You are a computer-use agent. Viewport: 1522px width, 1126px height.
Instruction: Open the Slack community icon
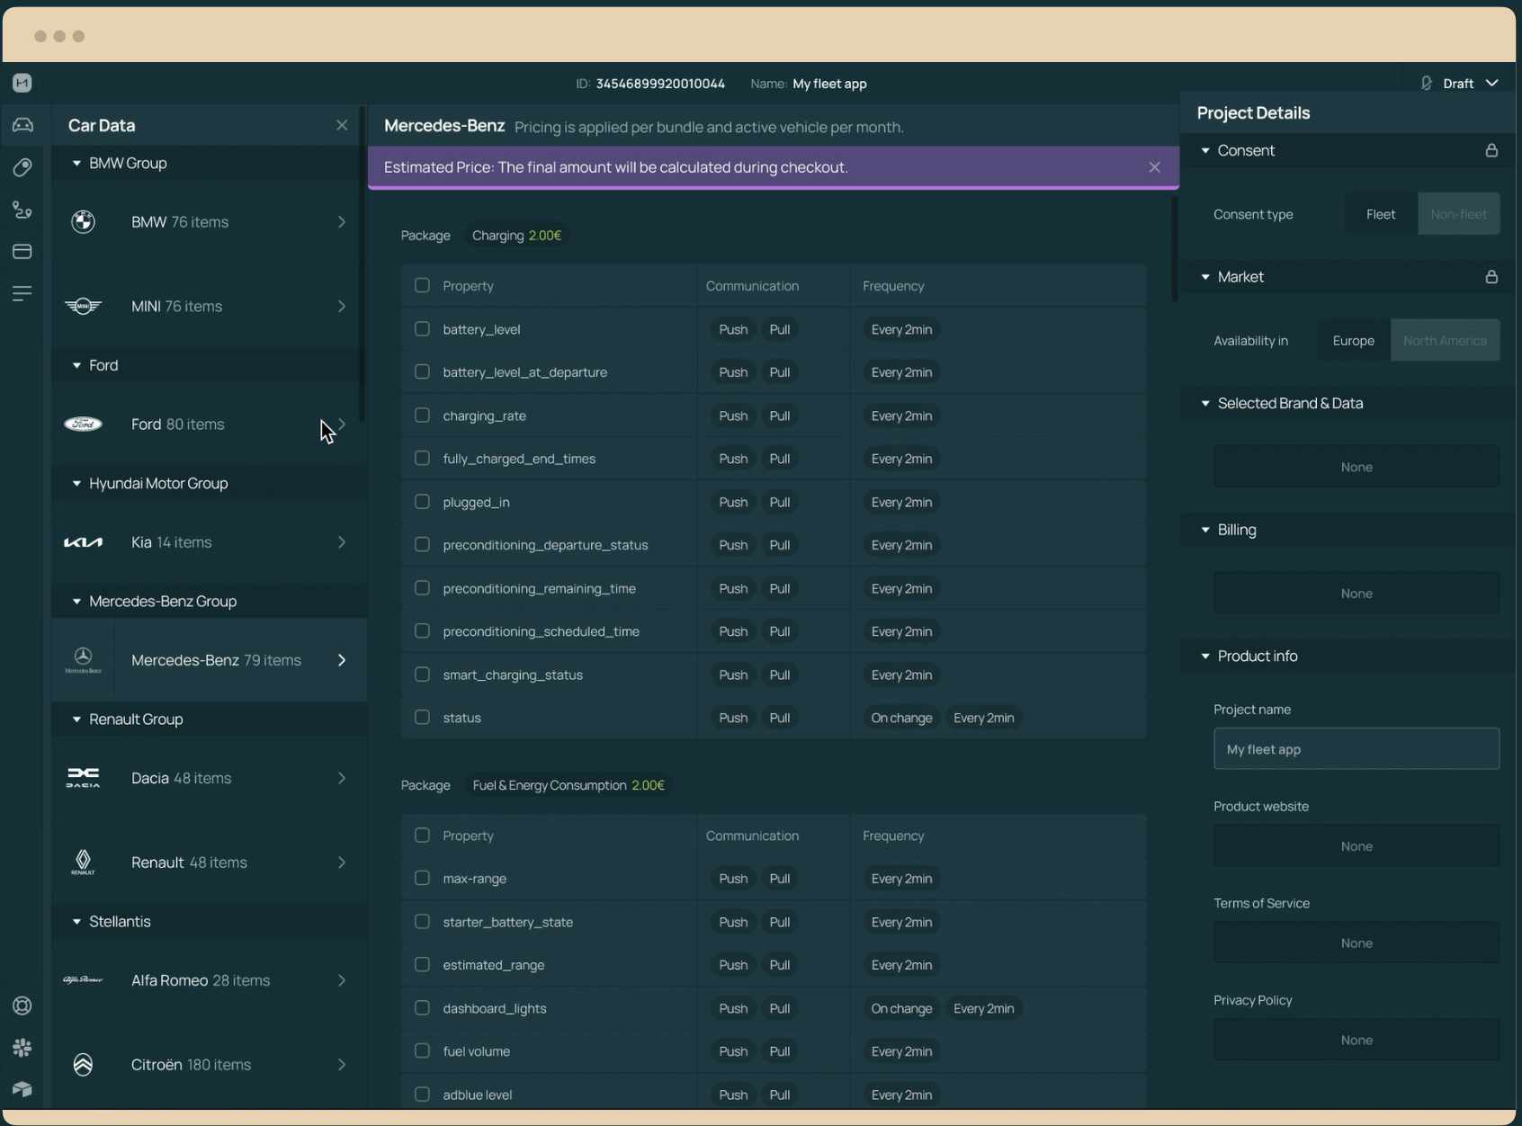22,1048
